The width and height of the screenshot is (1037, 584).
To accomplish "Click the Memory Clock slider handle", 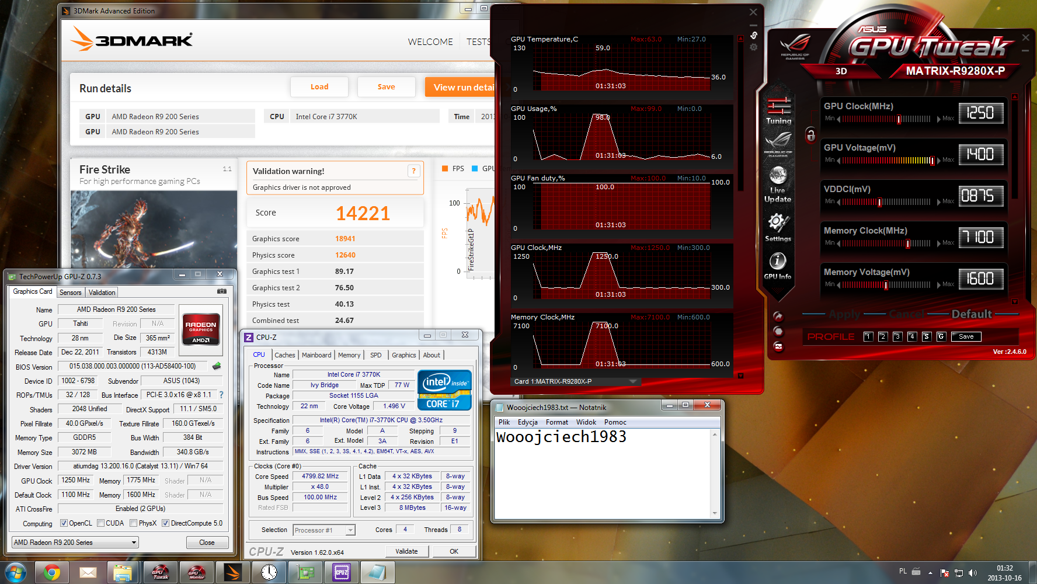I will [908, 244].
